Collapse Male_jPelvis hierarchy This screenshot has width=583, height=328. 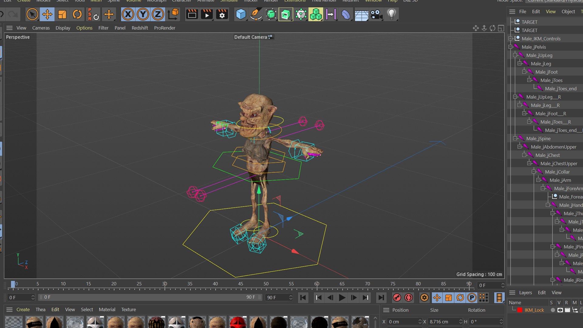tap(511, 47)
